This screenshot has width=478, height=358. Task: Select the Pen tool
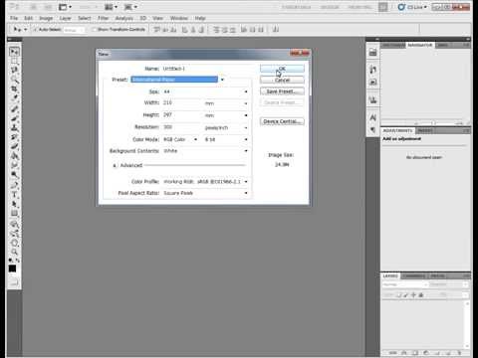pos(14,185)
